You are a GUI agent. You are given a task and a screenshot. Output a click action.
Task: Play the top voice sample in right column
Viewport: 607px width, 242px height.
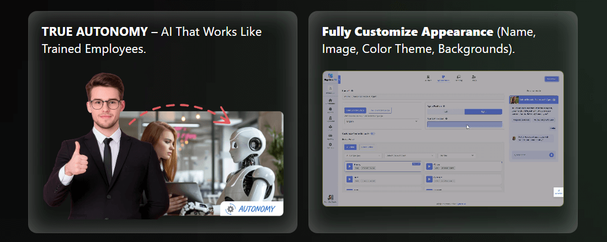point(429,166)
